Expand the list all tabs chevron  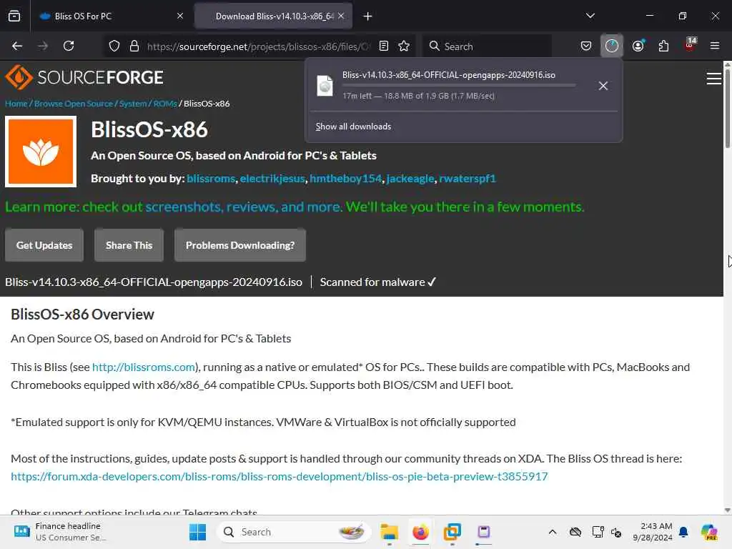coord(590,16)
